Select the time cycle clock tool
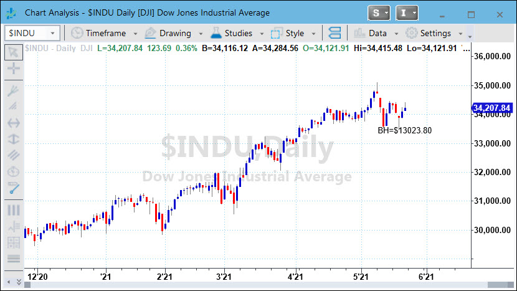Viewport: 517px width, 291px height. 14,171
